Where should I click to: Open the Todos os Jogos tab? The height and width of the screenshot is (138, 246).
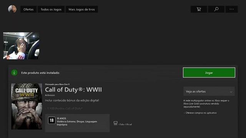(x=51, y=9)
